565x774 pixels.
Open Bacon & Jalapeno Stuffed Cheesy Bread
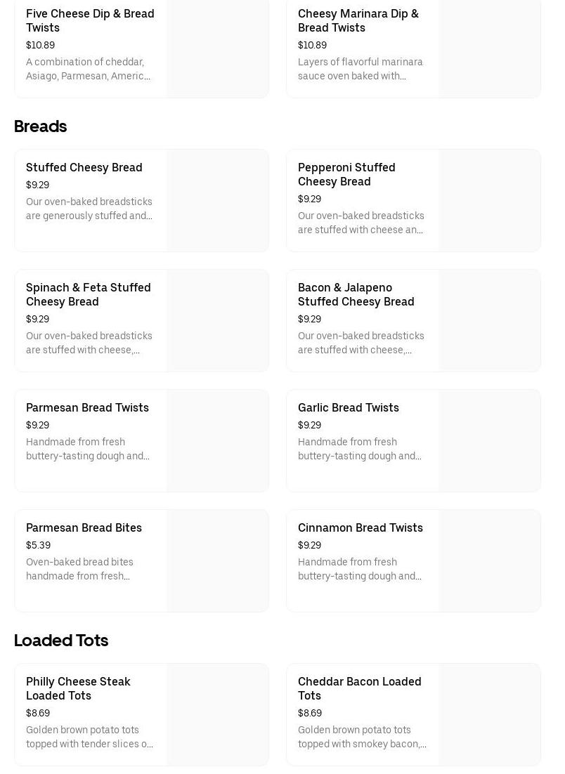click(x=356, y=294)
